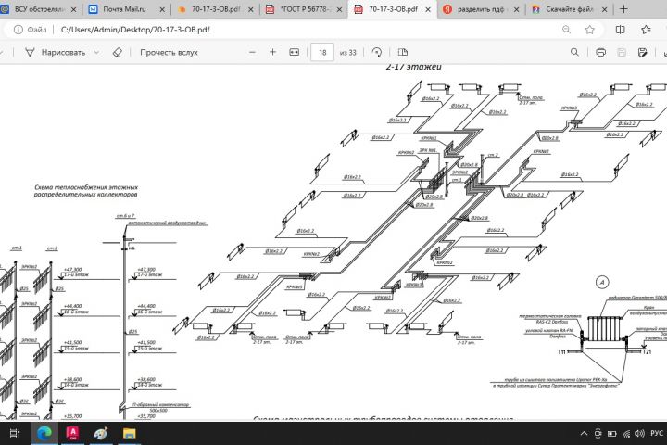
Task: Close the "Почта Mail.ru" tab
Action: point(162,9)
